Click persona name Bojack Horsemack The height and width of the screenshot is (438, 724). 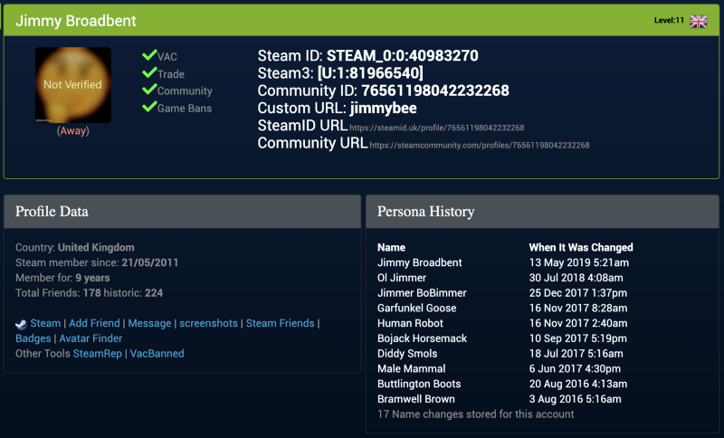tap(422, 338)
